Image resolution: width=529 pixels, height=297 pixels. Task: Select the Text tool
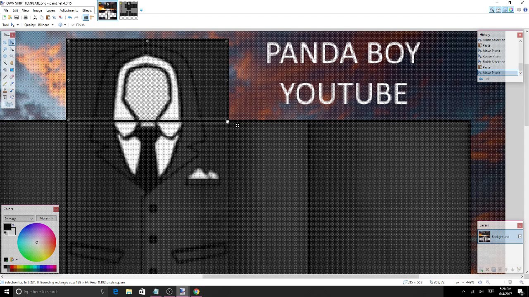click(x=5, y=98)
